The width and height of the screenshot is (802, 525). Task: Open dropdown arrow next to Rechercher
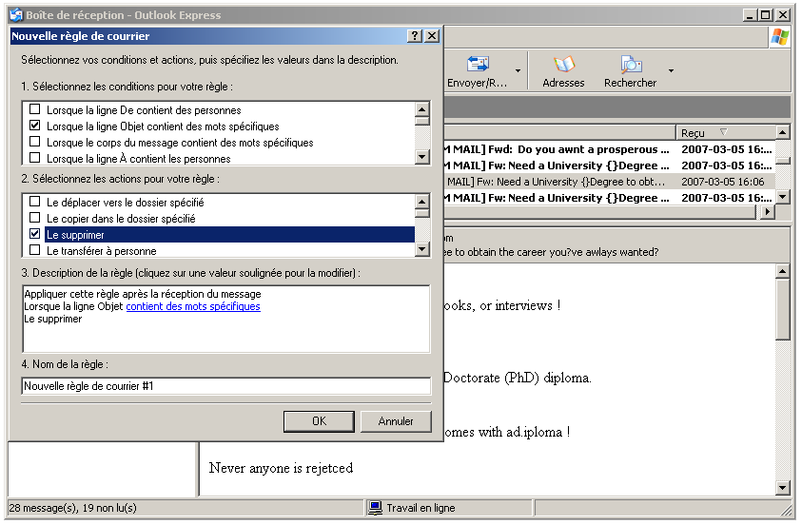coord(671,70)
